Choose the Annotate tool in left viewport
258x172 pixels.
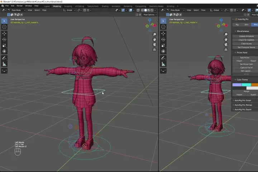point(4,58)
